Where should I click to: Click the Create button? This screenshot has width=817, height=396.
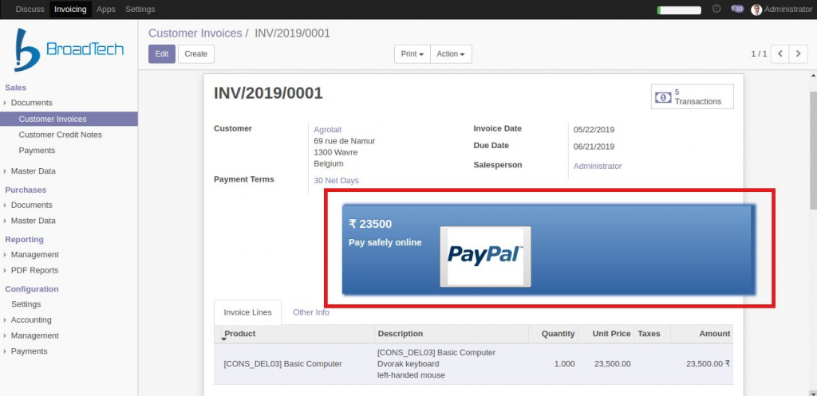tap(196, 53)
